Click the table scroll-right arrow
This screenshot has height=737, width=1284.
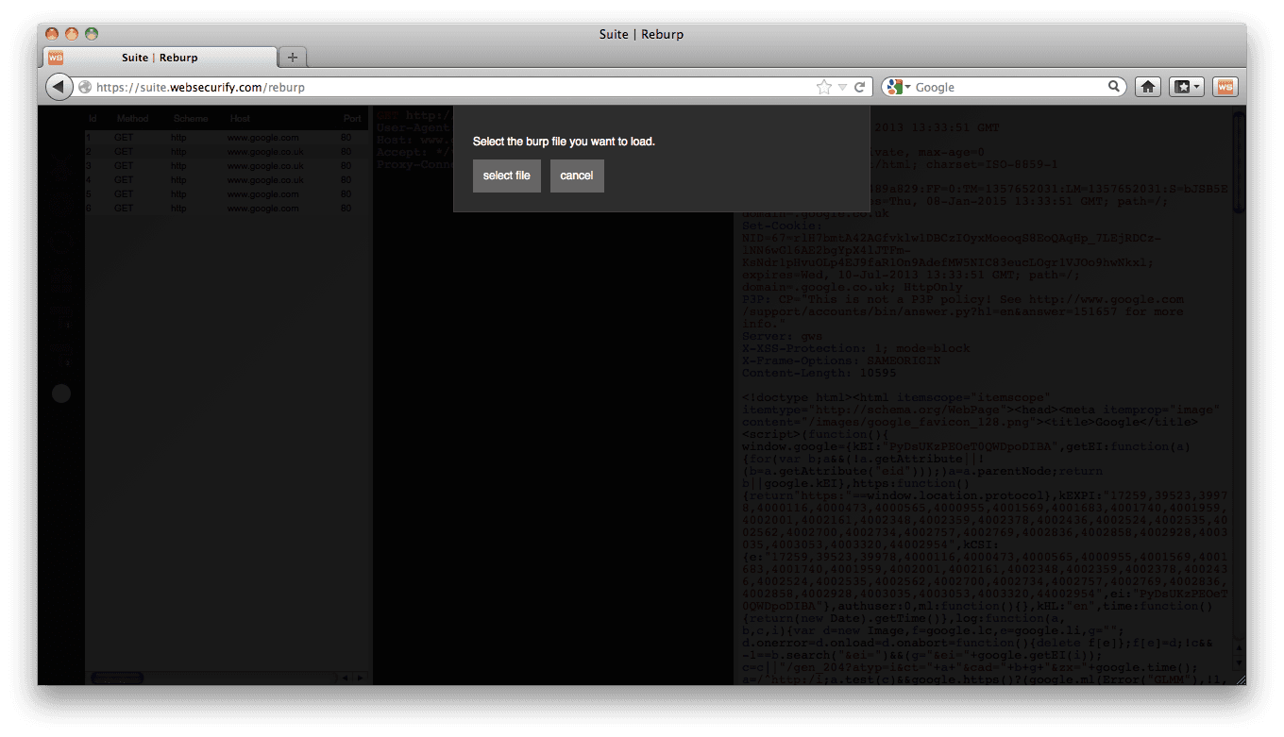[x=359, y=678]
